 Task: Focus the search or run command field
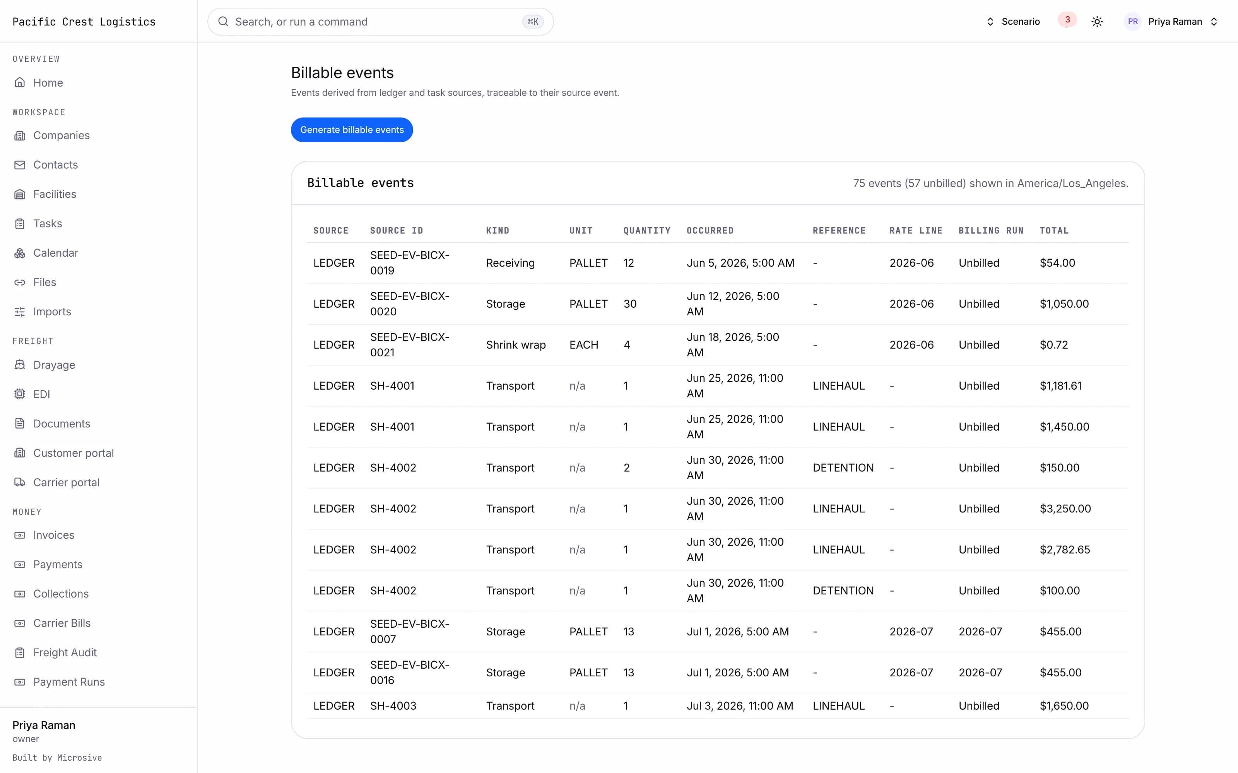click(x=380, y=22)
